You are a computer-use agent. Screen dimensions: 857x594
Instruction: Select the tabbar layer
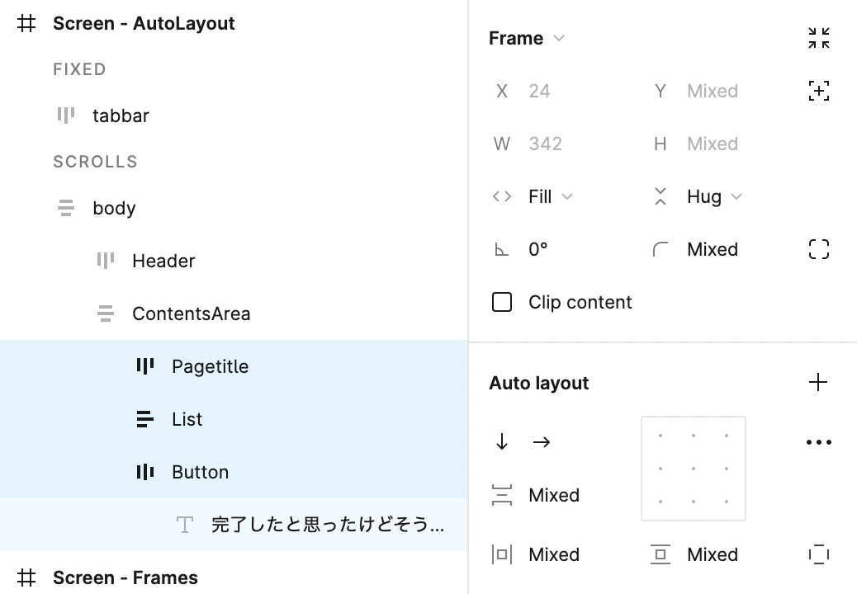[x=121, y=115]
